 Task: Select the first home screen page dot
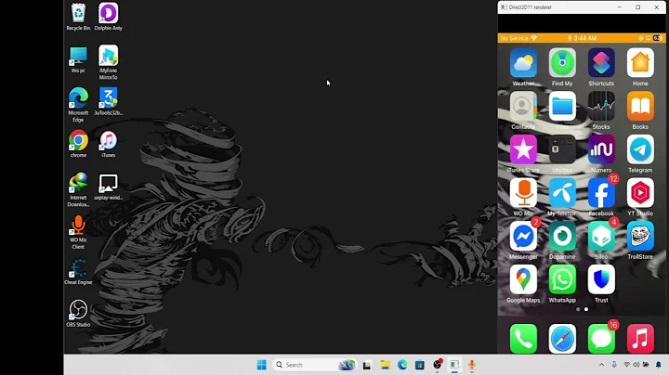578,309
